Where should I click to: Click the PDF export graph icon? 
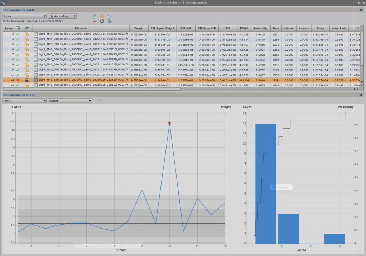click(99, 101)
